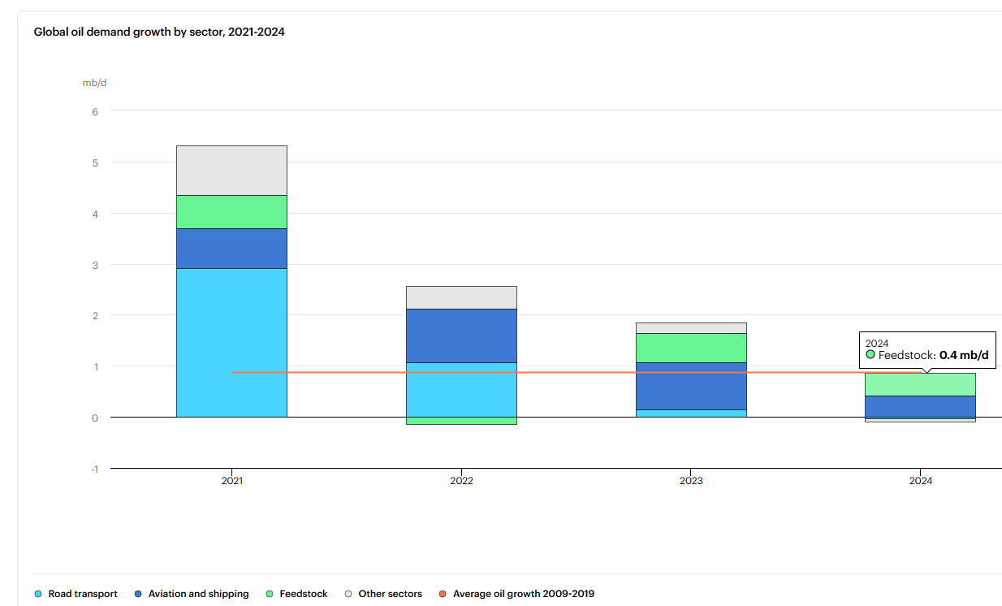This screenshot has height=606, width=1002.
Task: Toggle the Road transport legend item
Action: tap(76, 594)
